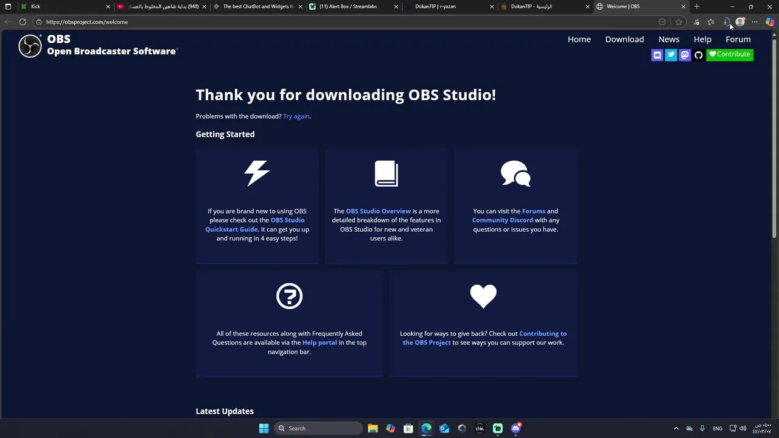Open the browser Settings and more menu

pyautogui.click(x=755, y=22)
